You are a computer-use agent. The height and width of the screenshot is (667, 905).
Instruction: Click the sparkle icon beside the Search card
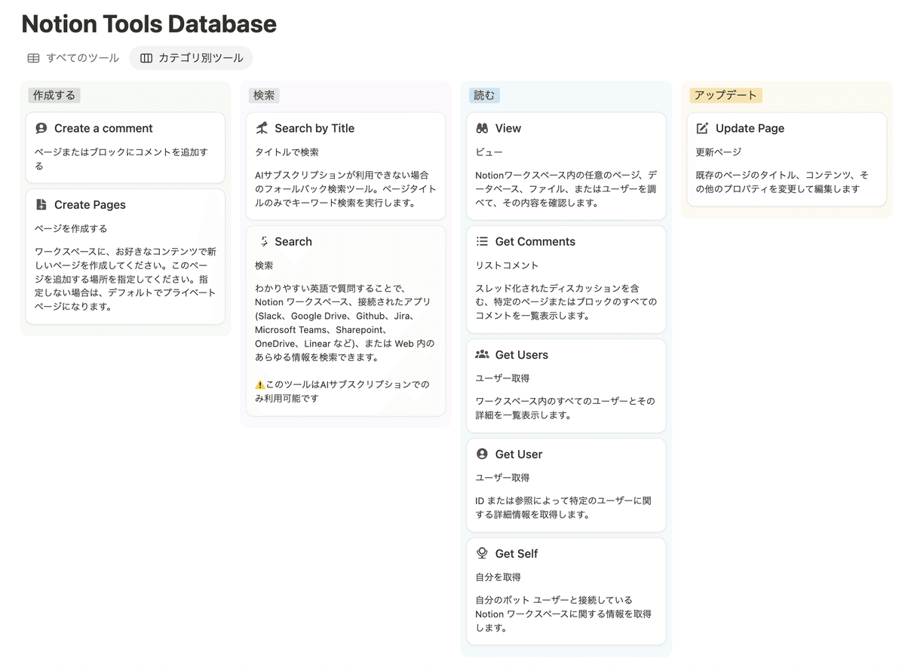click(263, 242)
